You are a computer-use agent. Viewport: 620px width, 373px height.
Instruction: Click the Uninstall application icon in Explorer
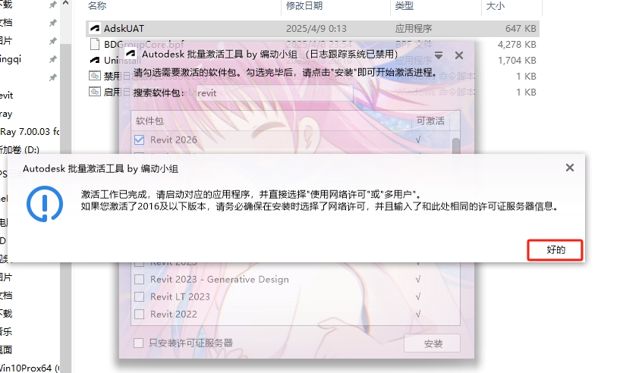tap(95, 60)
